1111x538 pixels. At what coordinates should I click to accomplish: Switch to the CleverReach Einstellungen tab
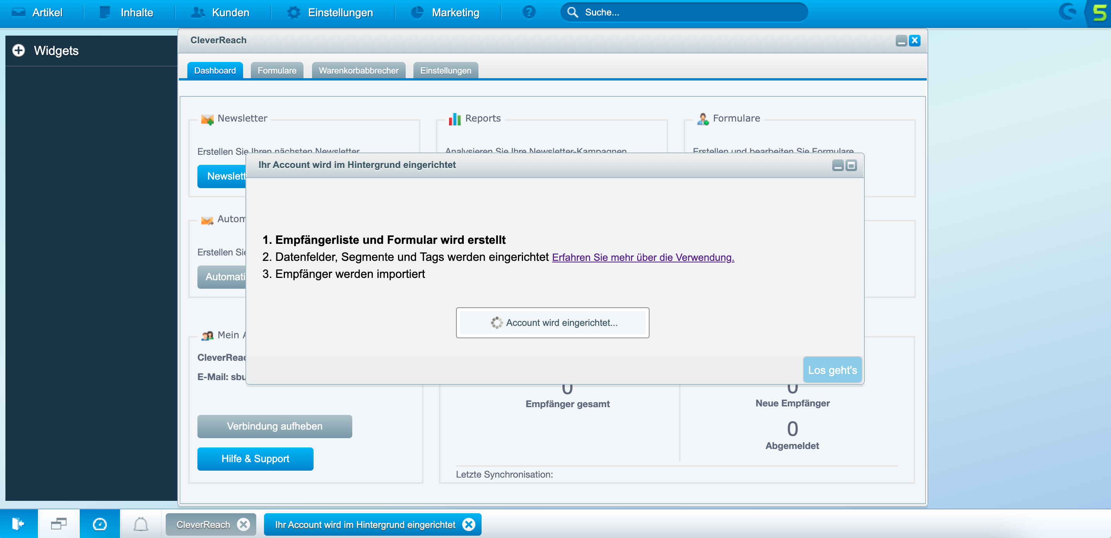(446, 70)
